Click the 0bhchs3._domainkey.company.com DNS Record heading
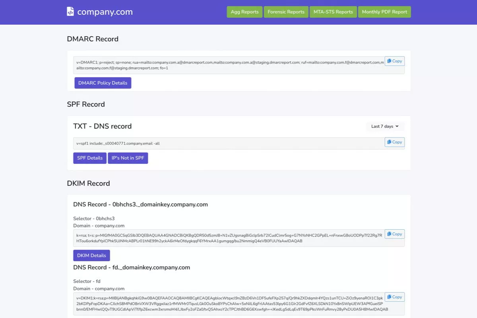This screenshot has height=318, width=477. click(x=140, y=204)
